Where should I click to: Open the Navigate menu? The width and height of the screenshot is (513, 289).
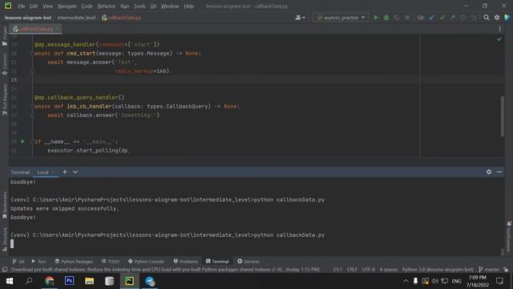tap(67, 6)
